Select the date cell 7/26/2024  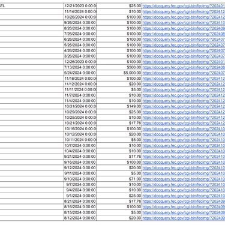click(80, 34)
